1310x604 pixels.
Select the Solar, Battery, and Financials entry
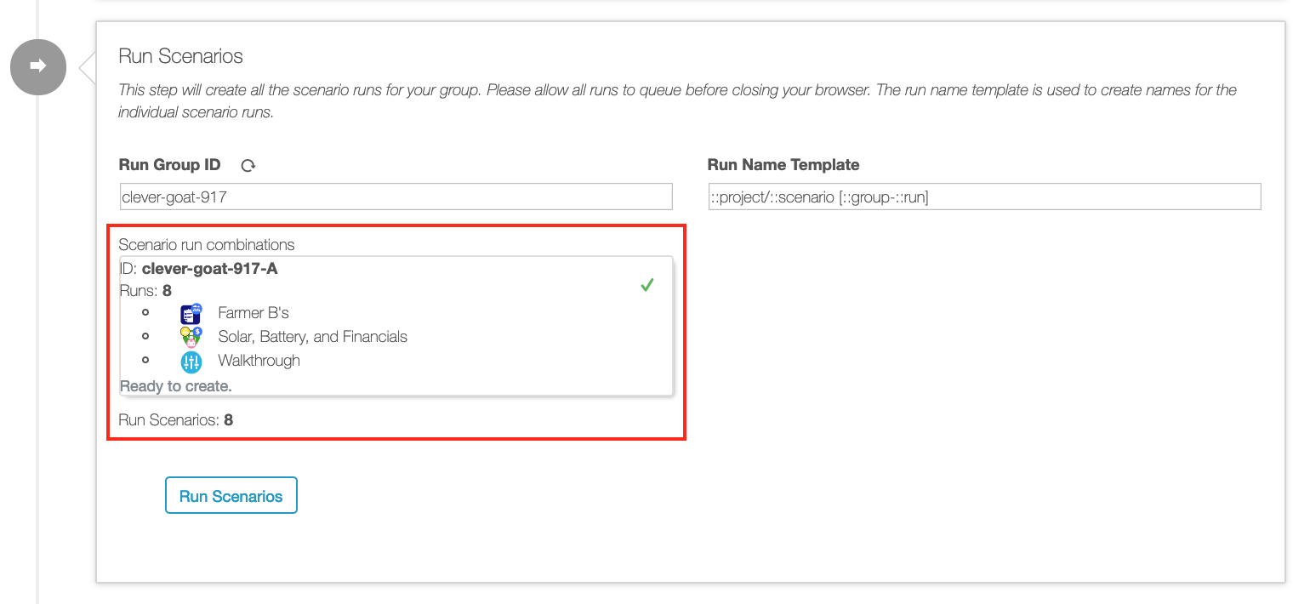click(312, 337)
